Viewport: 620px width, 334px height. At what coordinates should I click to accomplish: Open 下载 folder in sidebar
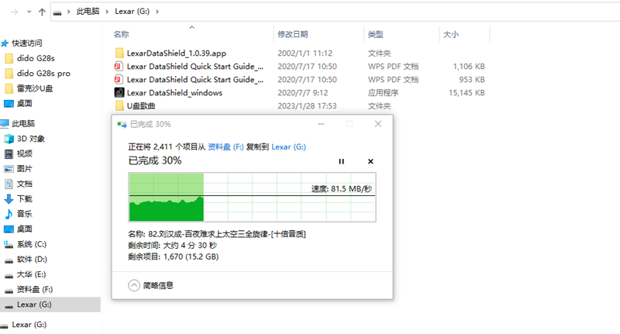pos(24,198)
